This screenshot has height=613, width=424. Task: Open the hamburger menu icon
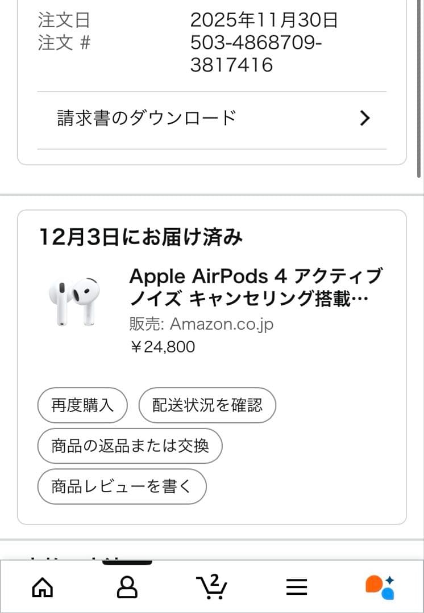click(296, 587)
